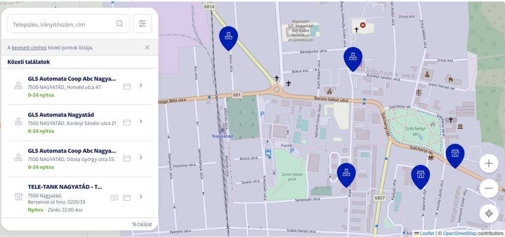Select locker map pin near Korányi Sándor utca

click(353, 59)
